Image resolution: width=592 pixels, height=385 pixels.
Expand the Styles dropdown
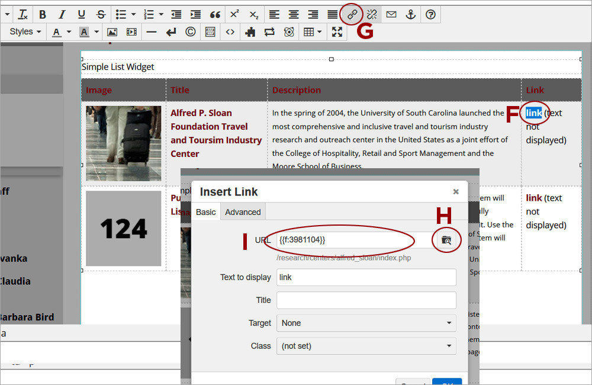click(x=25, y=32)
